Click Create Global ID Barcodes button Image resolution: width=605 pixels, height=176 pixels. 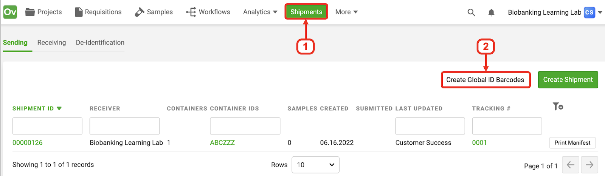pyautogui.click(x=485, y=80)
